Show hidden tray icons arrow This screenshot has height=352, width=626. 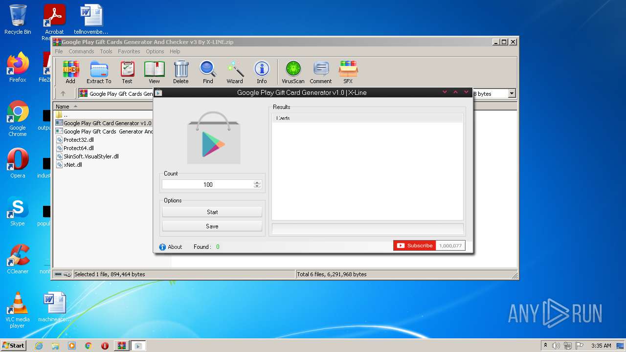[545, 346]
